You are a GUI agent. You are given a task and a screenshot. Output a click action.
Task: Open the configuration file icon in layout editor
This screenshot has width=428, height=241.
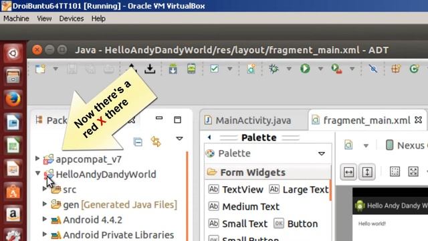[348, 145]
